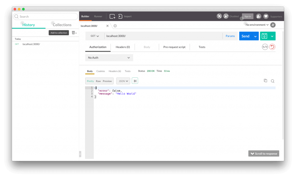Click the sidebar Search field
The height and width of the screenshot is (178, 296).
pyautogui.click(x=45, y=16)
